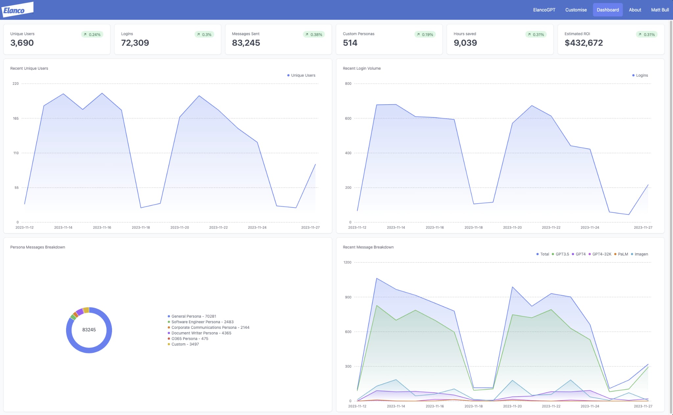This screenshot has width=673, height=415.
Task: Click the Hours saved 0.31% trend badge
Action: pos(536,35)
